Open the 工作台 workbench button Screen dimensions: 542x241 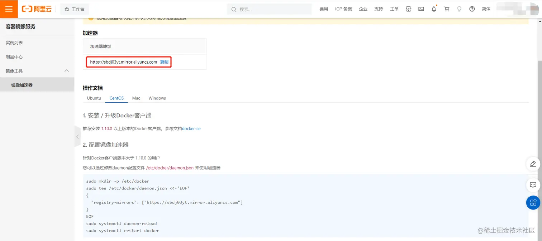pos(75,9)
